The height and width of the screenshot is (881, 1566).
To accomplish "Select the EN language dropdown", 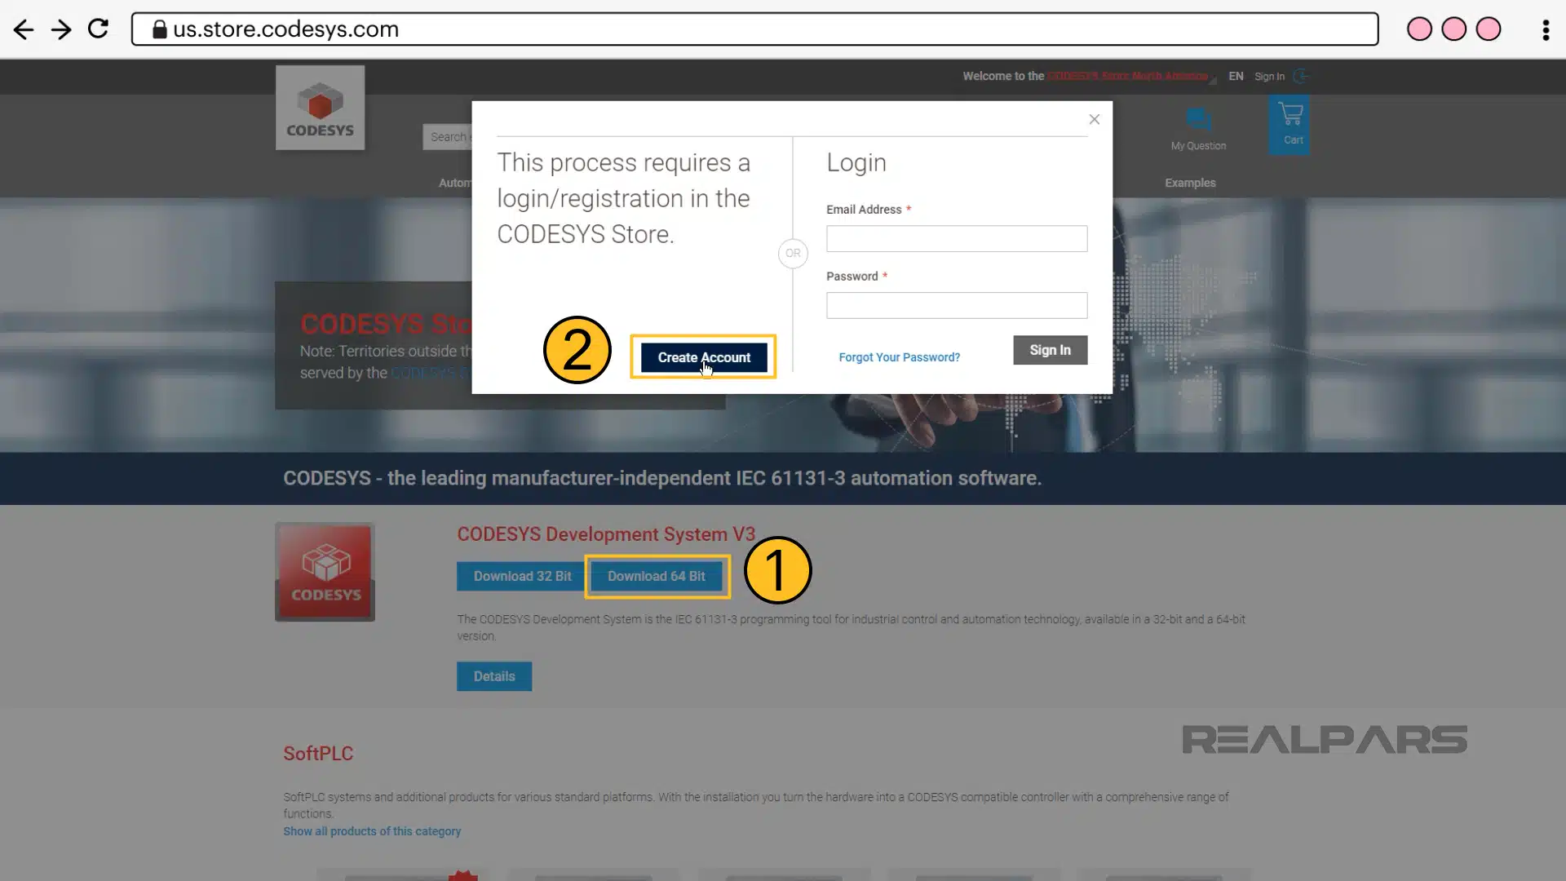I will coord(1236,75).
